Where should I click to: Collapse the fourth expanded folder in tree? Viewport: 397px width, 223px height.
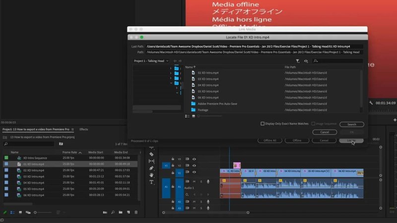(171, 83)
